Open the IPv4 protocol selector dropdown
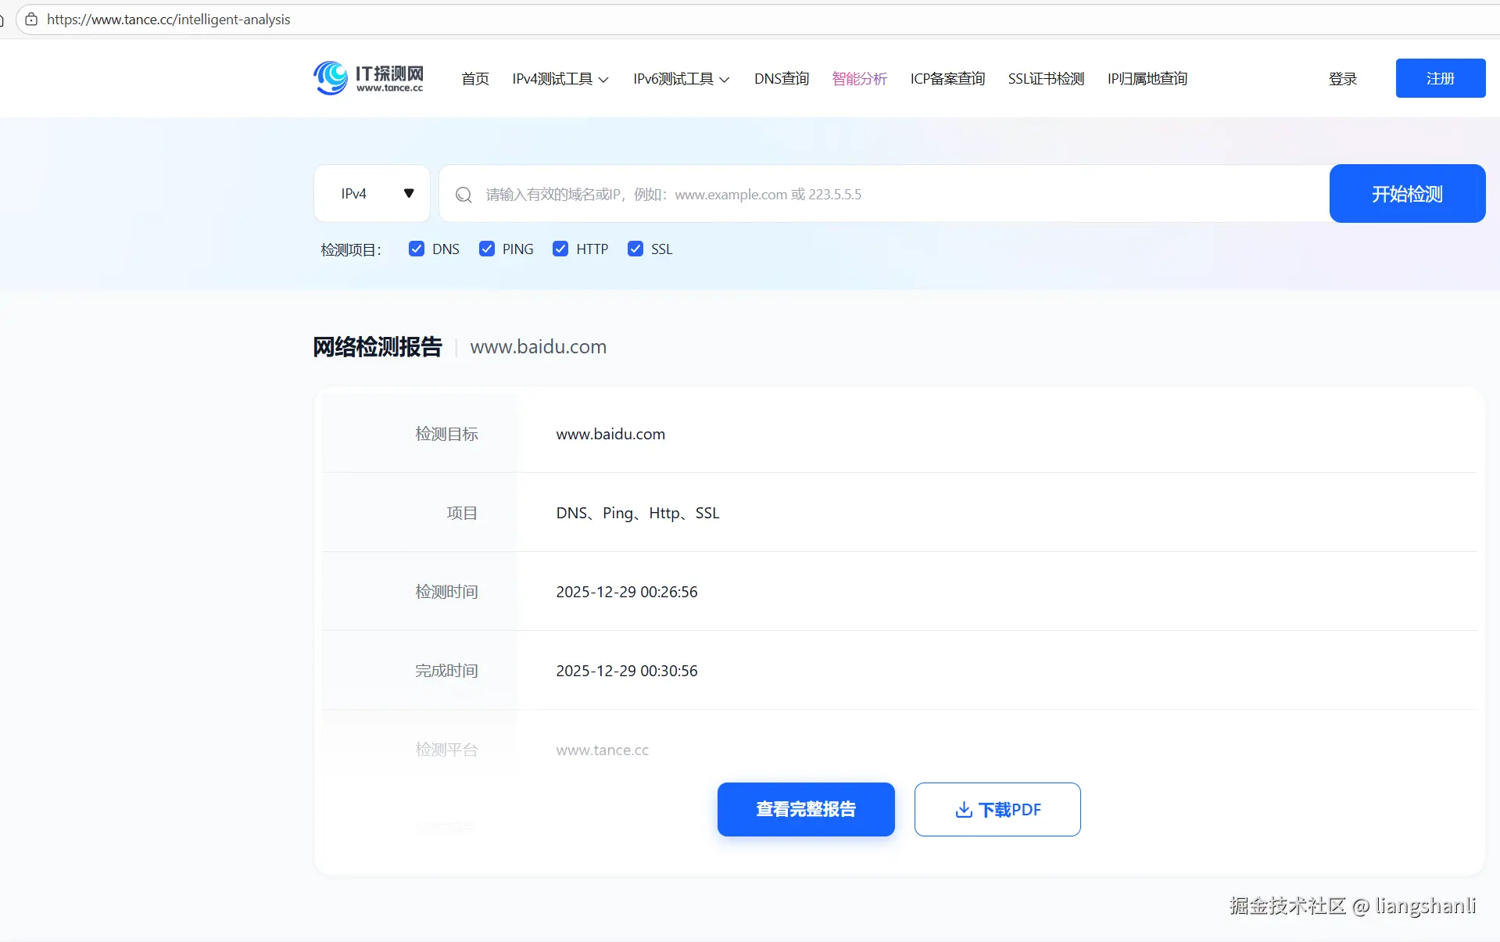Viewport: 1500px width, 942px height. (371, 193)
